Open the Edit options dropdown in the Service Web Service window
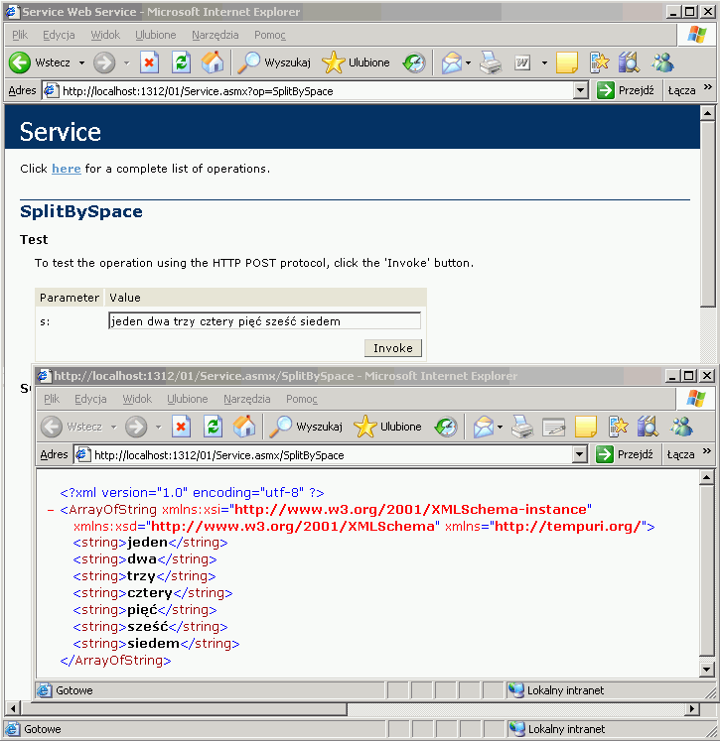Viewport: 720px width, 741px height. [544, 62]
